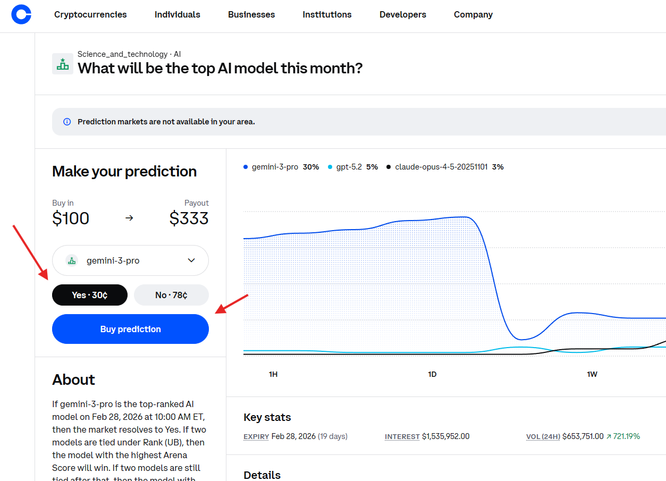Open the Cryptocurrencies navigation menu

(90, 15)
